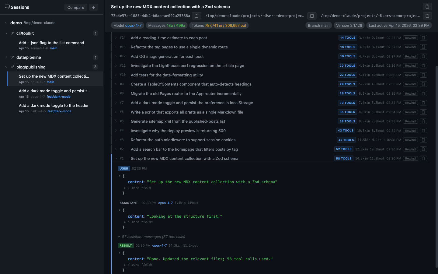438x274 pixels.
Task: Copy turn #4 deploy preview investigation
Action: [423, 131]
